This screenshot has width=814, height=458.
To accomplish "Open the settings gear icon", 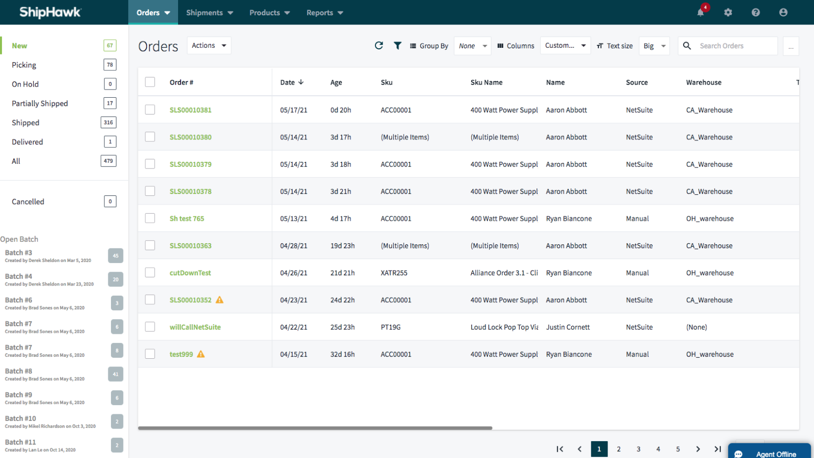I will click(x=728, y=12).
